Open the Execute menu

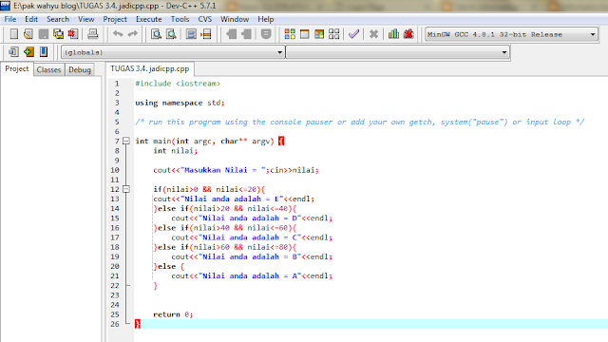tap(148, 19)
